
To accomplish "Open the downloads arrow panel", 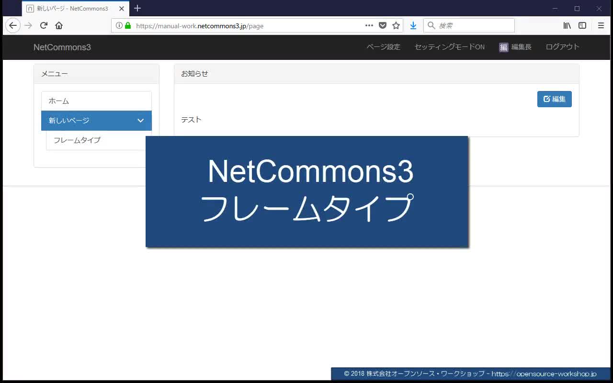I will point(413,25).
